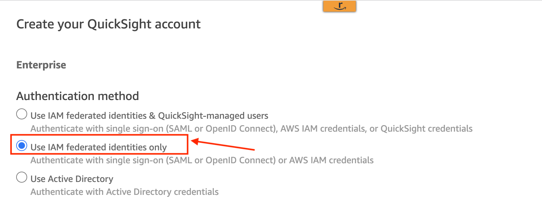This screenshot has width=542, height=211.
Task: Click the Enterprise edition heading
Action: coord(41,65)
